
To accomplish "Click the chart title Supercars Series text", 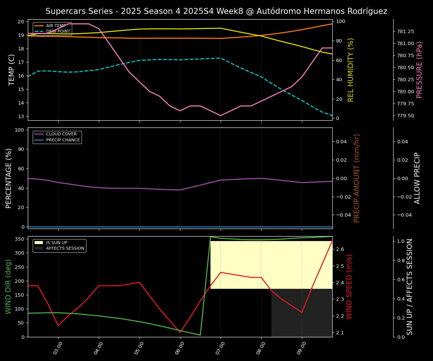I will [216, 11].
